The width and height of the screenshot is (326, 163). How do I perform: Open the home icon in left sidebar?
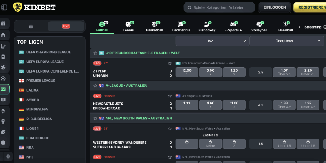coord(3,35)
